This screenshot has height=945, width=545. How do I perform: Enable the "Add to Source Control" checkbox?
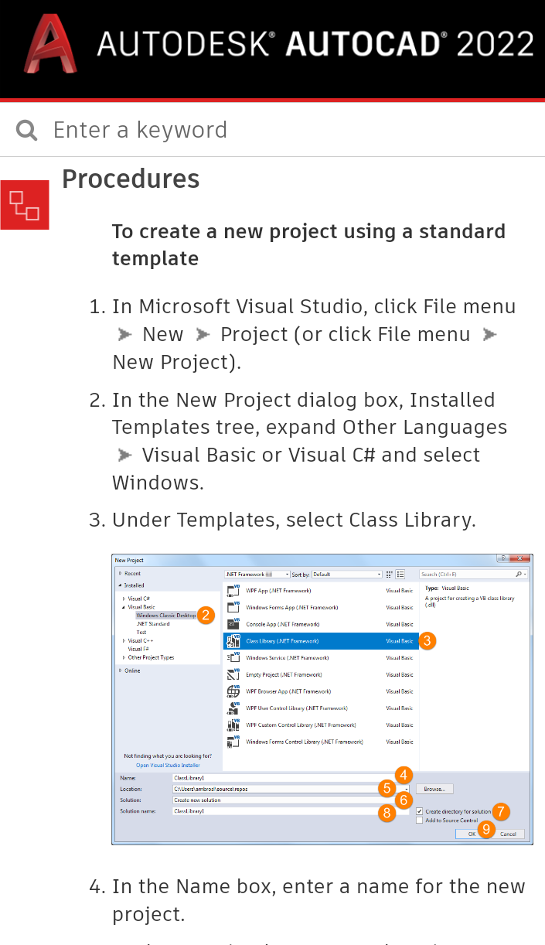point(419,820)
